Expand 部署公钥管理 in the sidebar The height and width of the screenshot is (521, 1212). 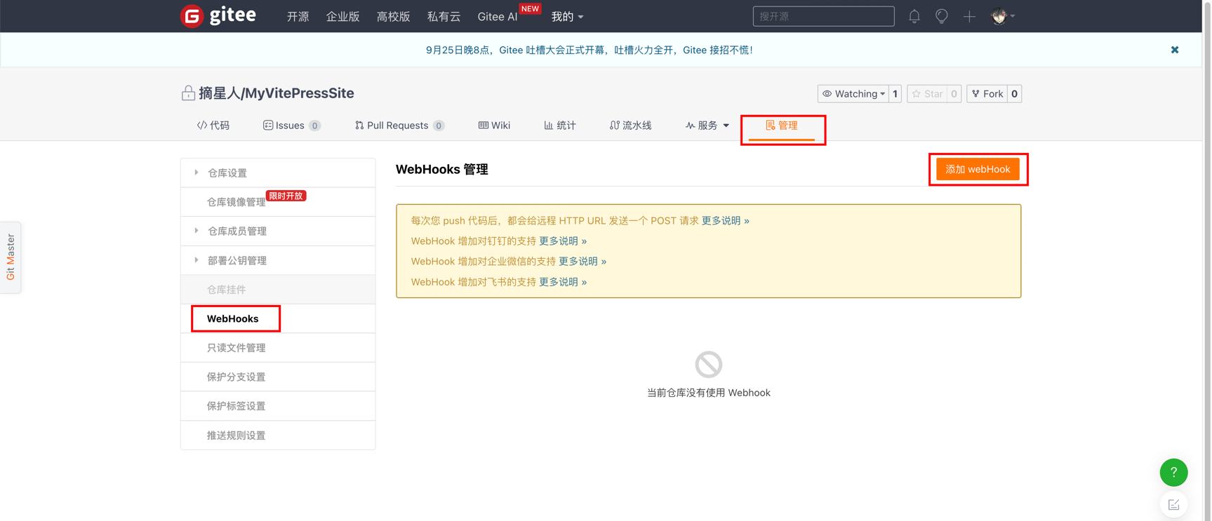tap(237, 260)
